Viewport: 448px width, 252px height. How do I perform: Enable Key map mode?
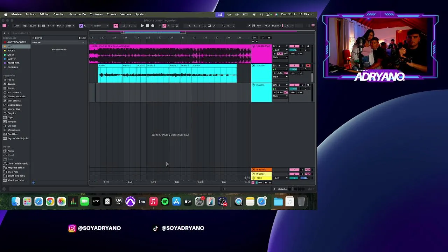click(x=259, y=26)
